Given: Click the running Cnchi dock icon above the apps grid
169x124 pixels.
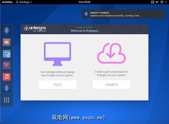Looking at the screenshot, I should tap(7, 89).
